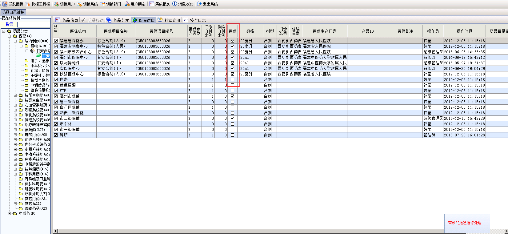Click the 药品核对 checkmark icon
This screenshot has width=508, height=234.
tap(83, 20)
